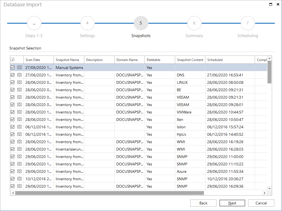Viewport: 282px width, 211px height.
Task: Cancel the database import
Action: pos(261,203)
